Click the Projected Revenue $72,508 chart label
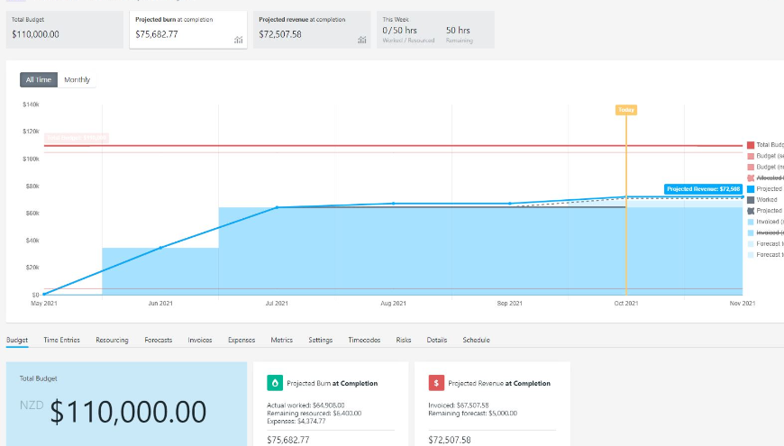This screenshot has height=446, width=784. 703,189
